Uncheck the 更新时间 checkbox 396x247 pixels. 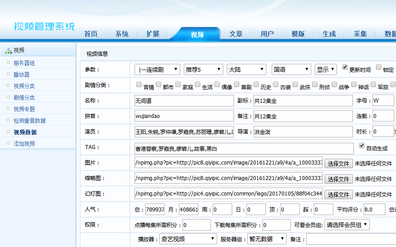tap(345, 67)
